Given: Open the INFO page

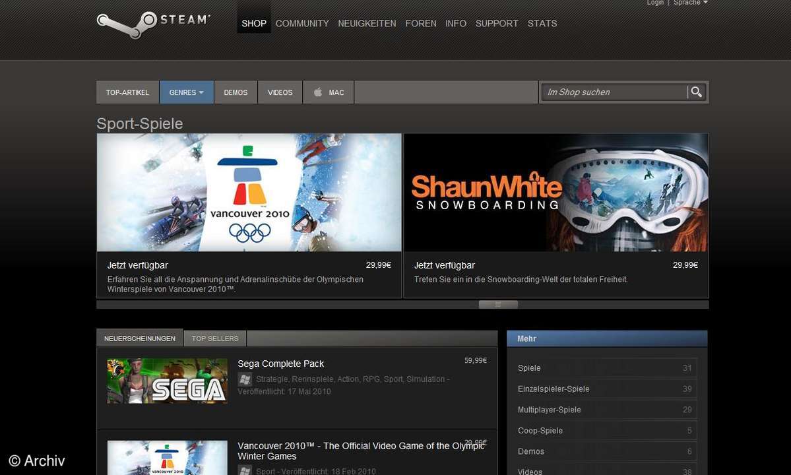Looking at the screenshot, I should 455,23.
